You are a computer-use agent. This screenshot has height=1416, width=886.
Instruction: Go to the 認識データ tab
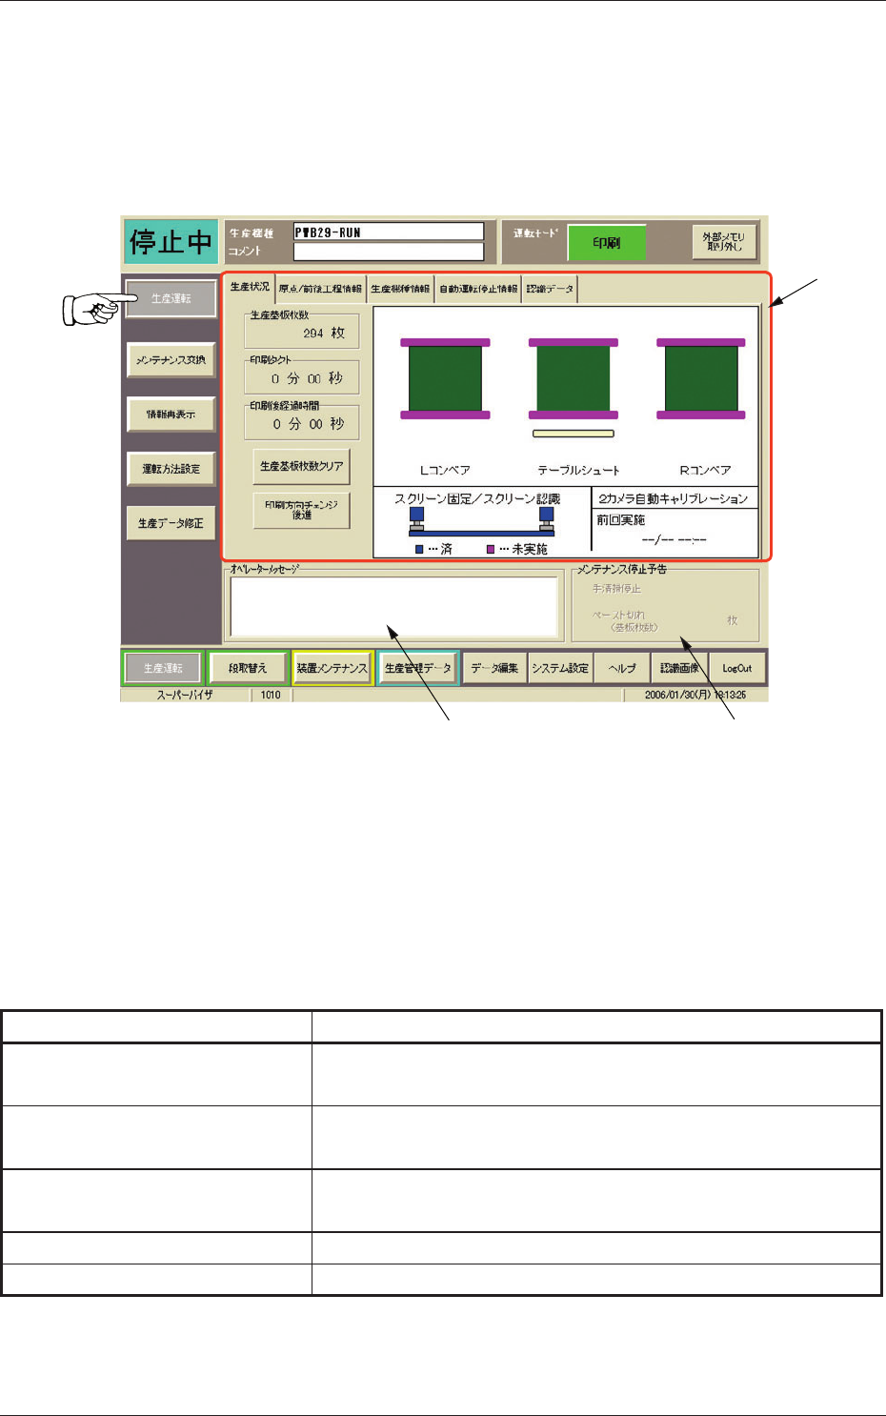(x=550, y=289)
